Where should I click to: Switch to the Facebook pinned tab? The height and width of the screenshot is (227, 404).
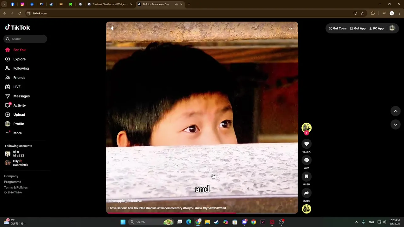click(x=13, y=4)
